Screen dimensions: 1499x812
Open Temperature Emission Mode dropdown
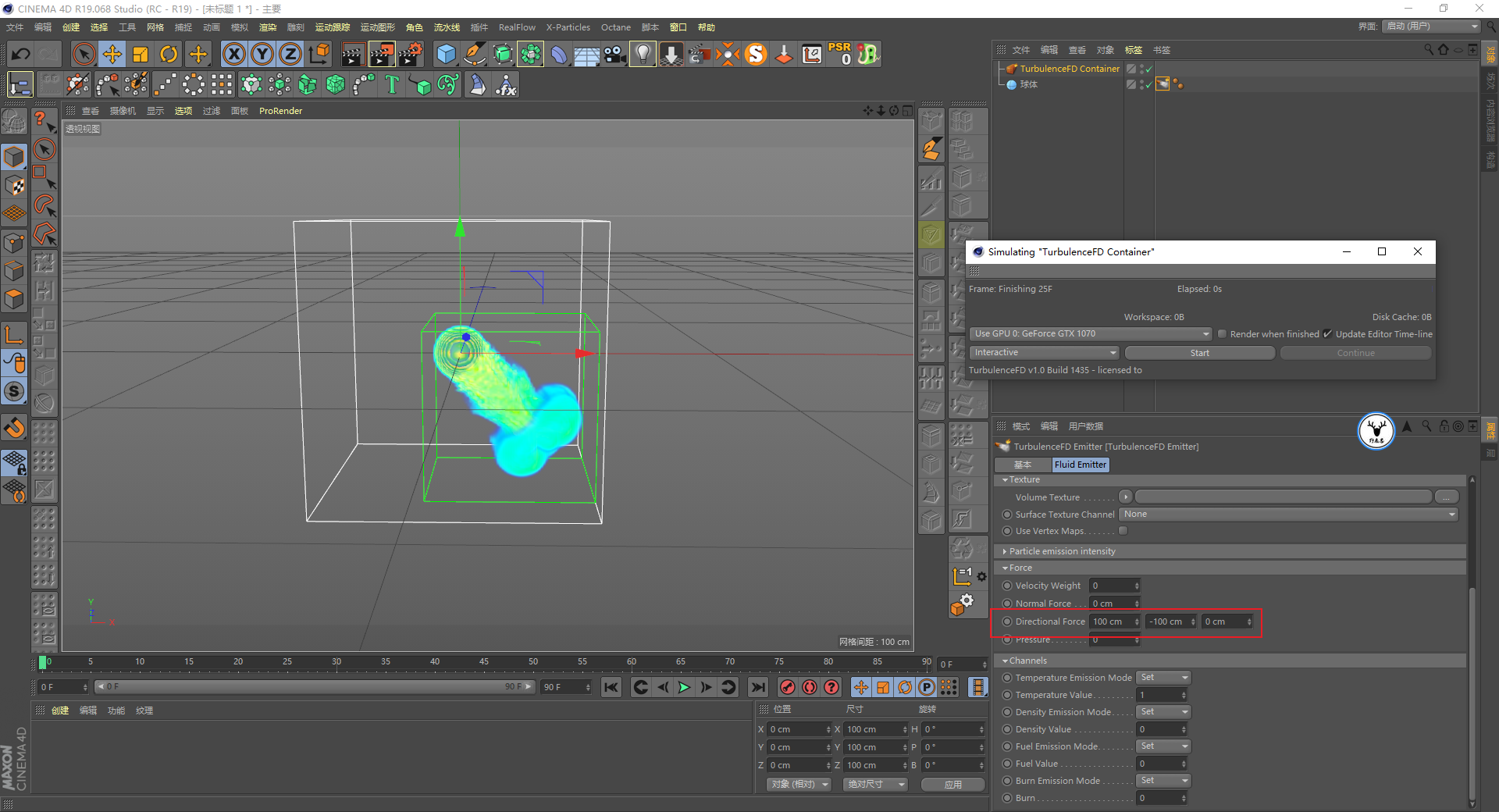(x=1163, y=678)
